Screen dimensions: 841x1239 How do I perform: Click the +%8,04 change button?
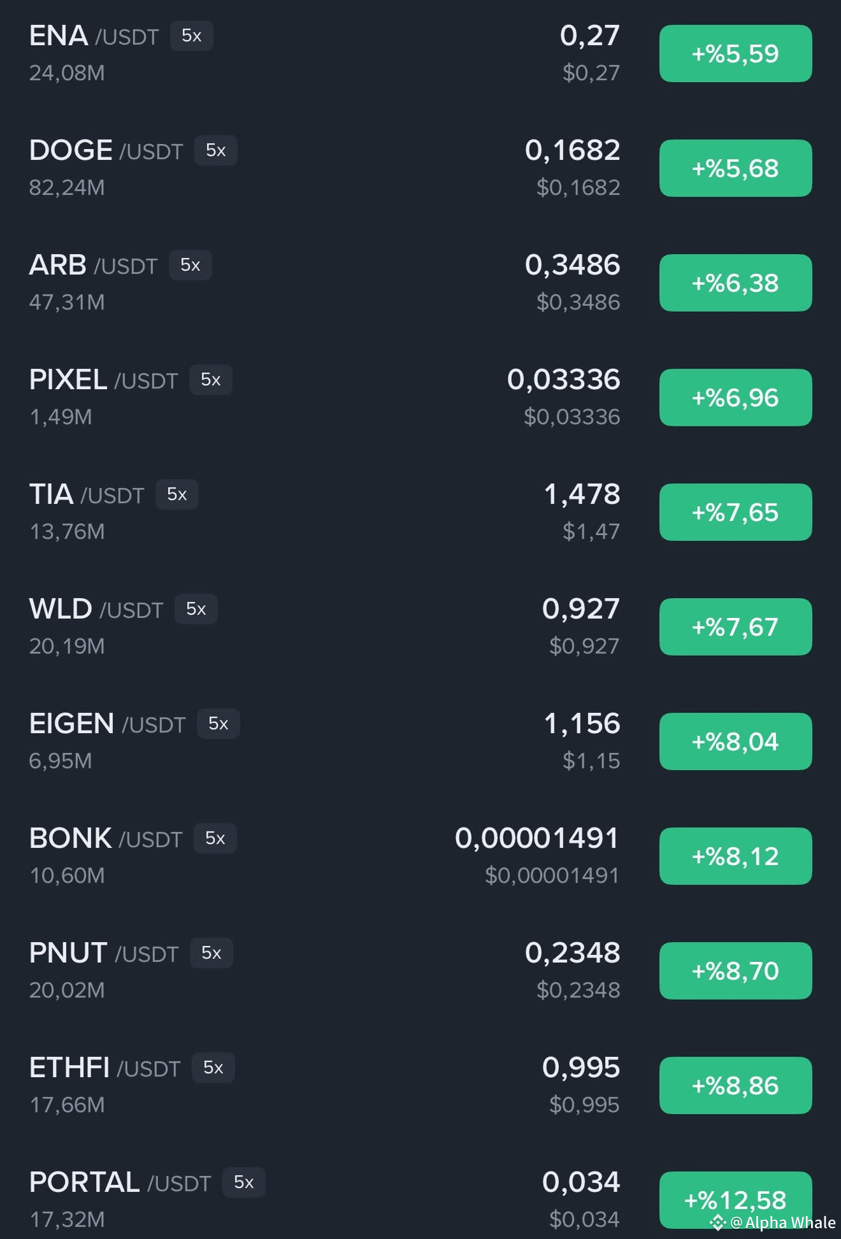coord(735,741)
